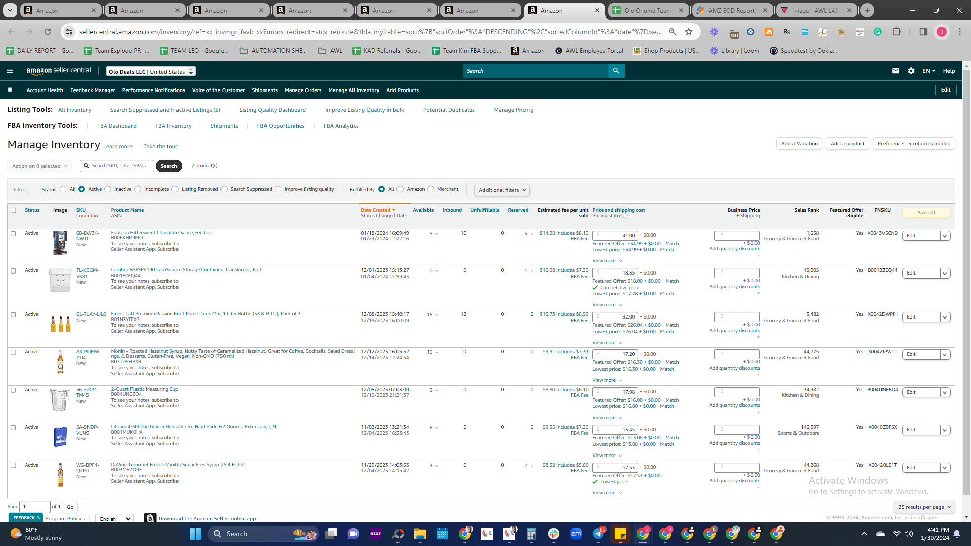Click the Fontana Chocolate Sauce product image

[x=60, y=242]
